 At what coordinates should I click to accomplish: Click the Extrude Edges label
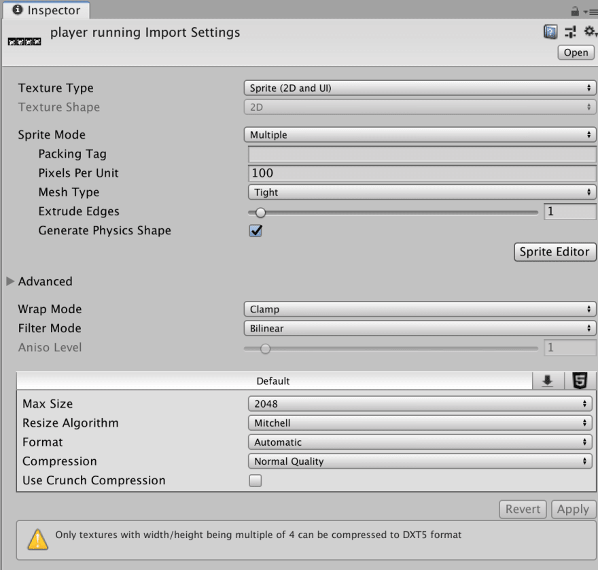pyautogui.click(x=79, y=211)
